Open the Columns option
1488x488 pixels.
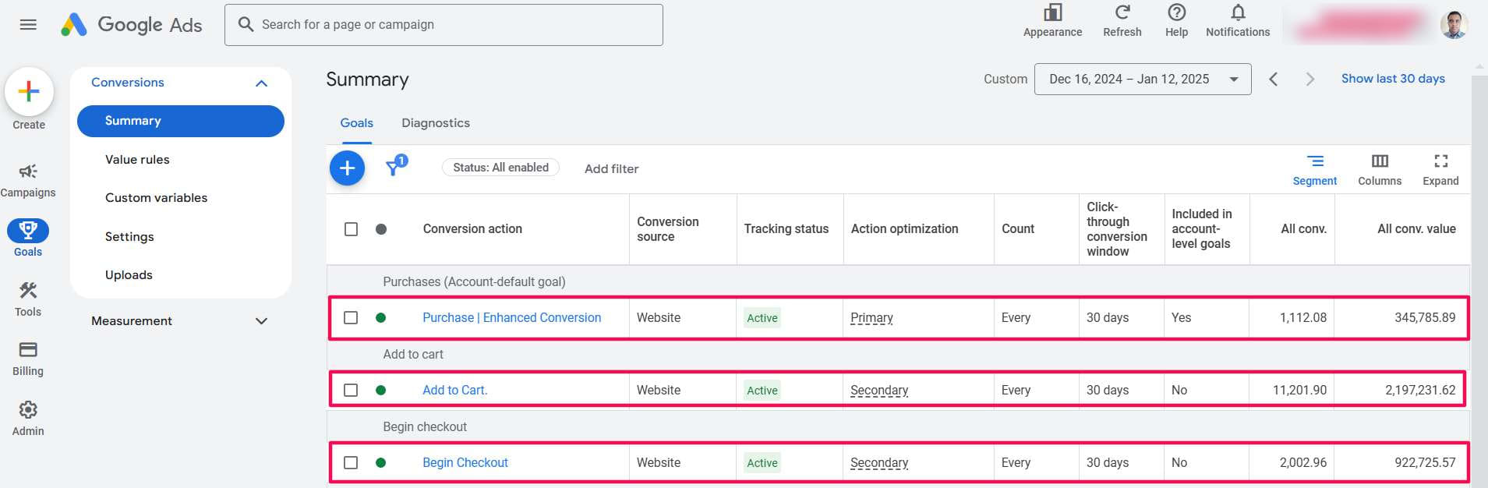point(1380,169)
